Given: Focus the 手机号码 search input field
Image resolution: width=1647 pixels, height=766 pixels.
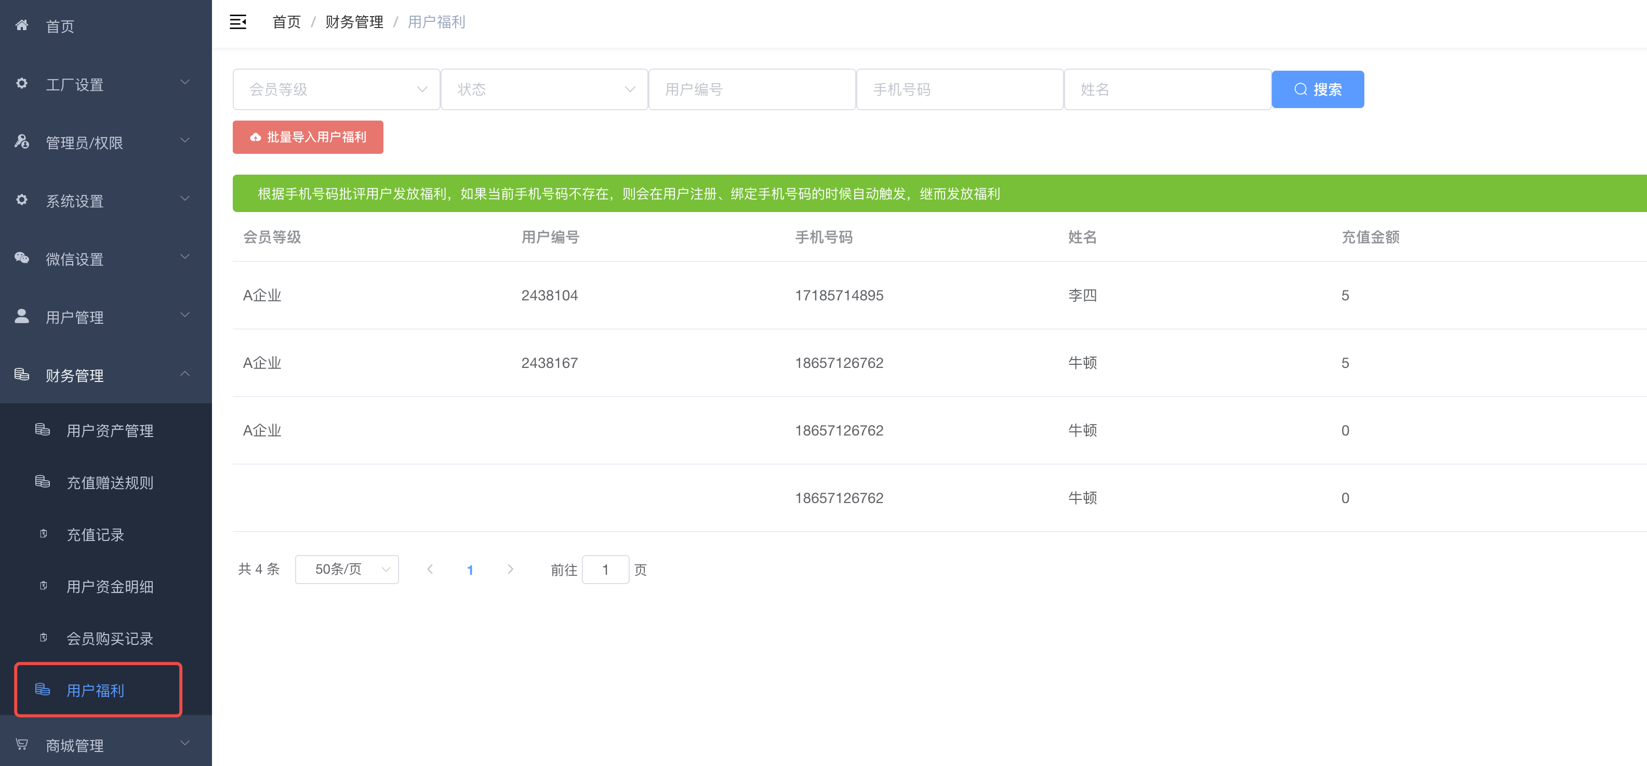Looking at the screenshot, I should (959, 89).
